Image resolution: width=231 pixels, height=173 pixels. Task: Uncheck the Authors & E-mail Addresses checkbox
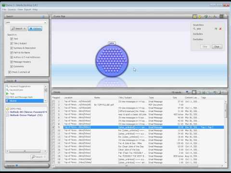pyautogui.click(x=12, y=57)
